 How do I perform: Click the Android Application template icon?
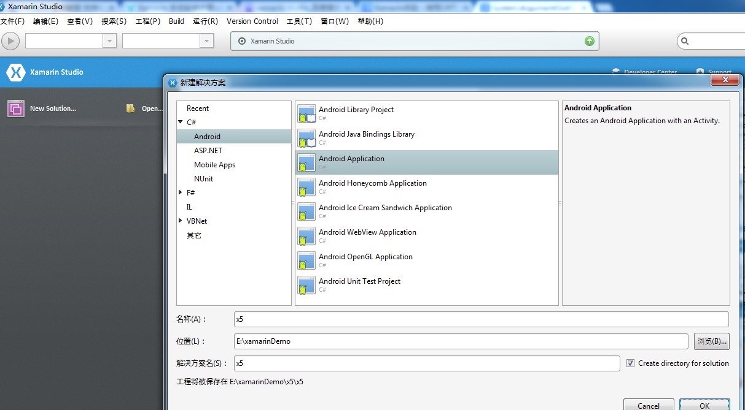306,162
